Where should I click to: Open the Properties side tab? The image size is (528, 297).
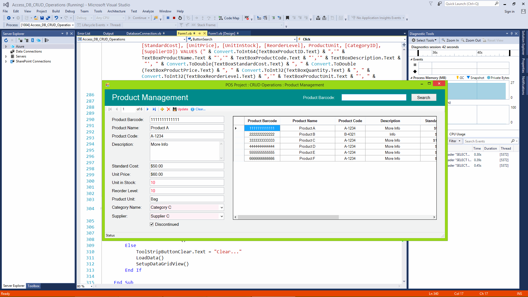tap(523, 66)
